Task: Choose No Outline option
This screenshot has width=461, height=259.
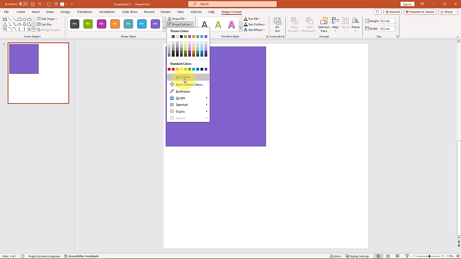Action: coord(188,77)
